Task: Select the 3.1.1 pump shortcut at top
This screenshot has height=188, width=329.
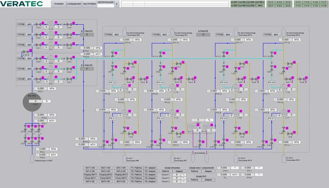Action: click(x=271, y=2)
